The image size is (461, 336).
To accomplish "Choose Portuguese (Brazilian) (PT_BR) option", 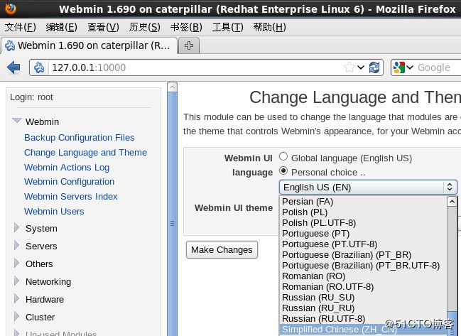I will pos(363,254).
